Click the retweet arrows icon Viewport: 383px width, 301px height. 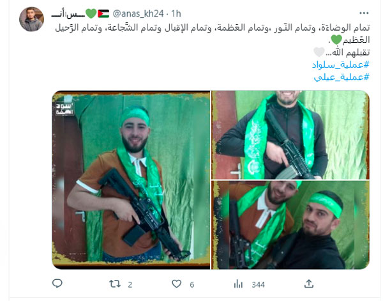tap(115, 284)
